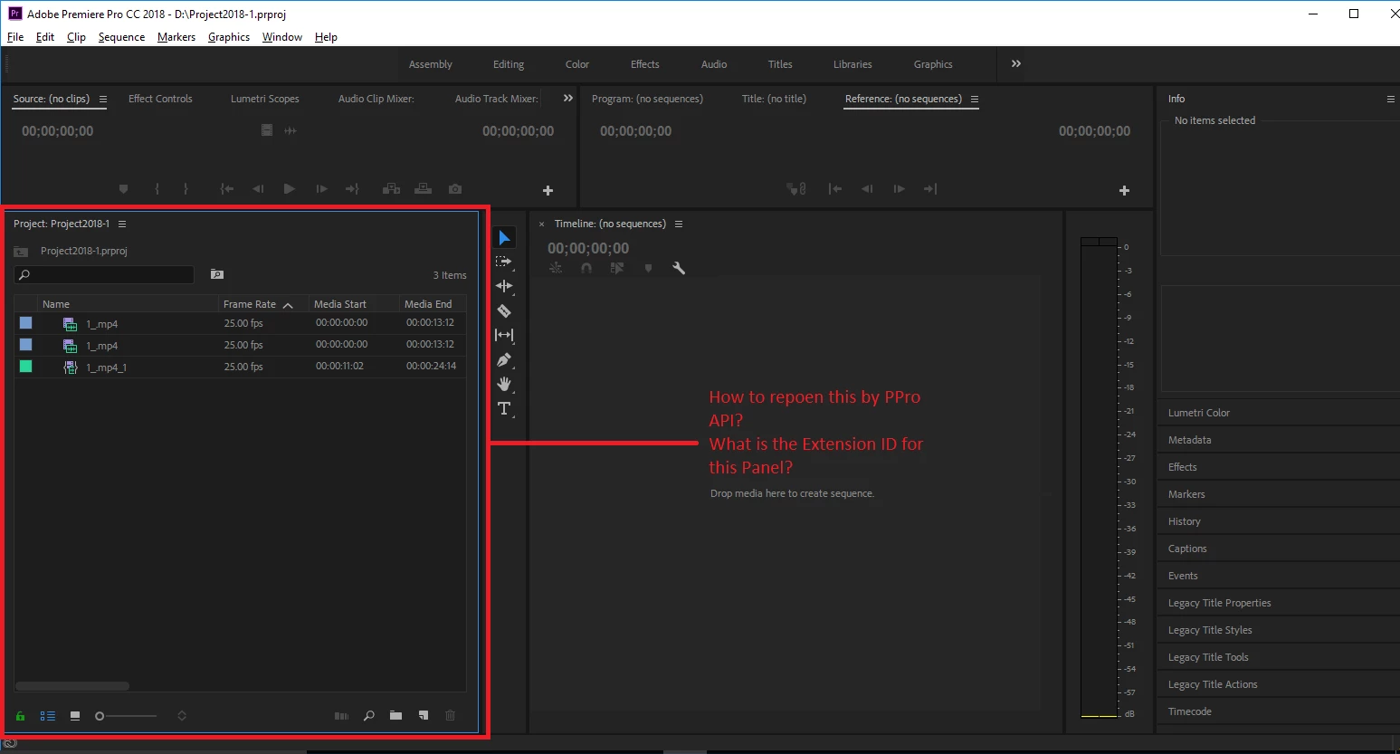Open the Lumetri Scopes tab

pos(265,99)
